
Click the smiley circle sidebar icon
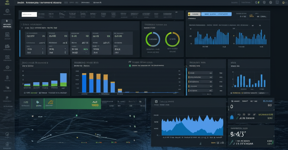7,67
